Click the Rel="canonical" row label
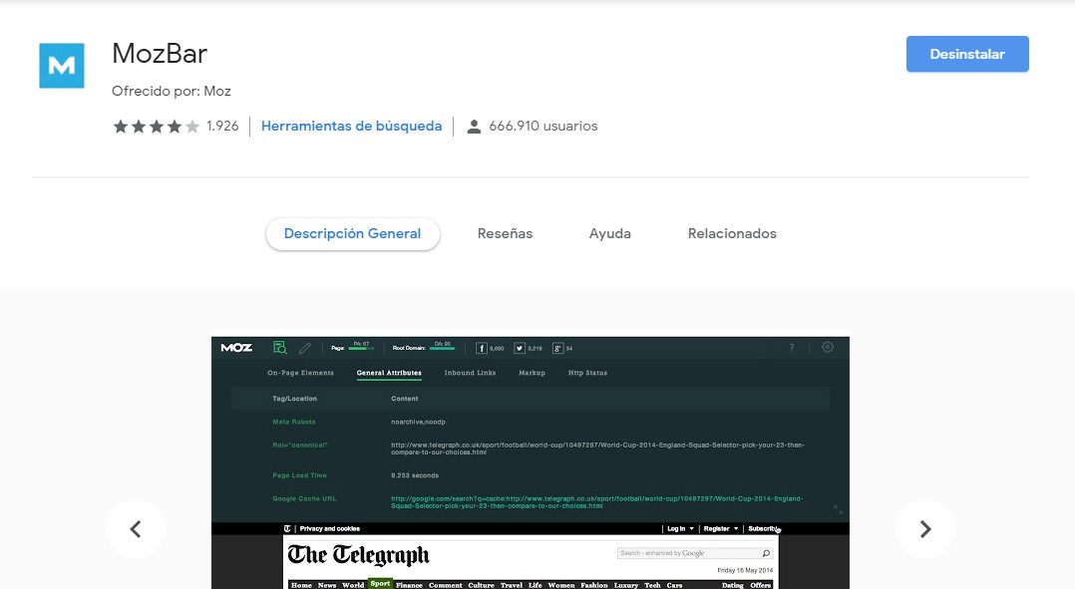This screenshot has height=589, width=1075. pyautogui.click(x=300, y=445)
